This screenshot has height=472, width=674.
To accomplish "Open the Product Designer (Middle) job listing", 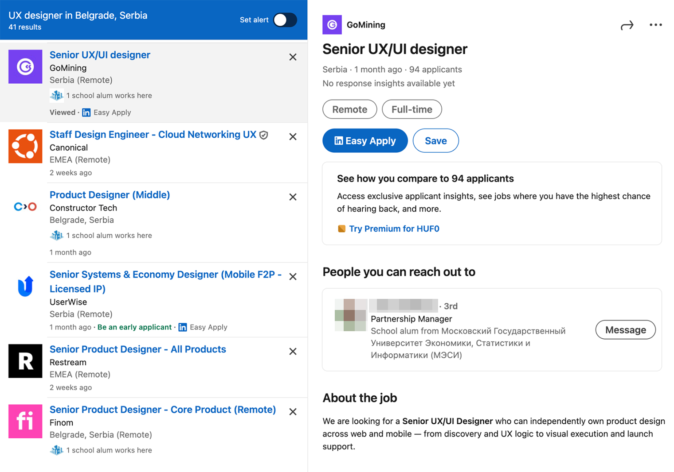I will point(110,195).
